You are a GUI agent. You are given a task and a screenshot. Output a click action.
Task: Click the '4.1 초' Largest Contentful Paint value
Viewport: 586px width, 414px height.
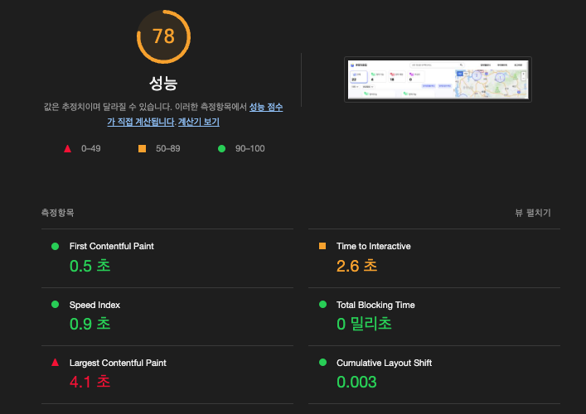(x=90, y=382)
